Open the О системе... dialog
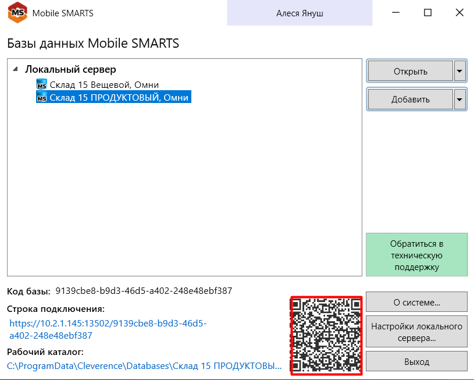 (x=416, y=302)
